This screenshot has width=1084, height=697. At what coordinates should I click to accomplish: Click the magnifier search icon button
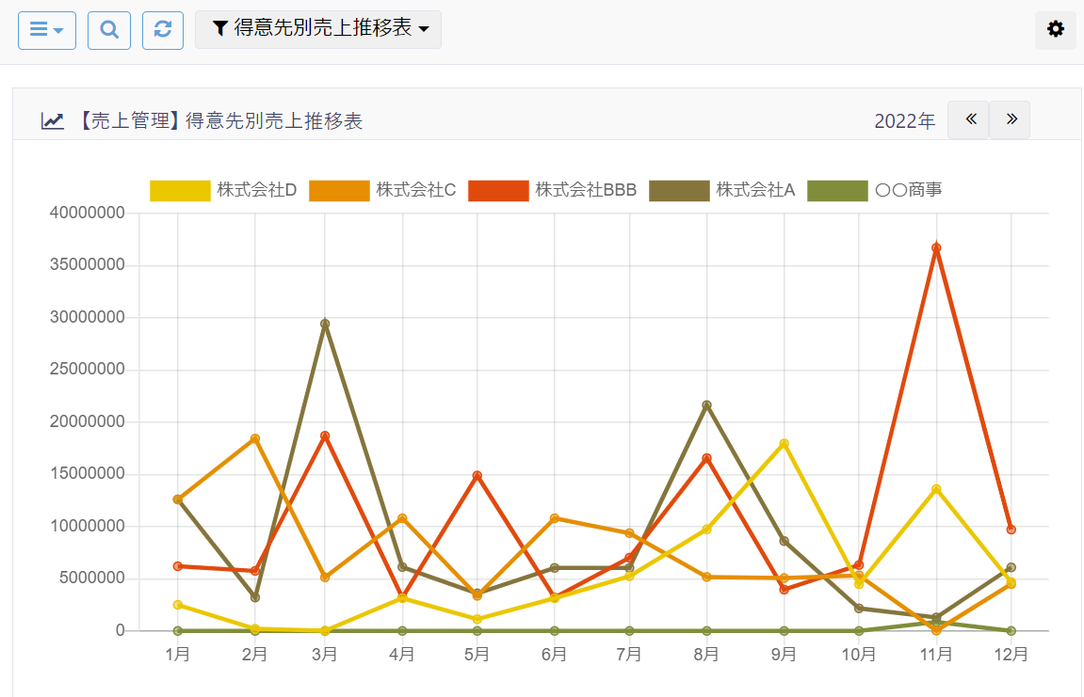click(108, 30)
